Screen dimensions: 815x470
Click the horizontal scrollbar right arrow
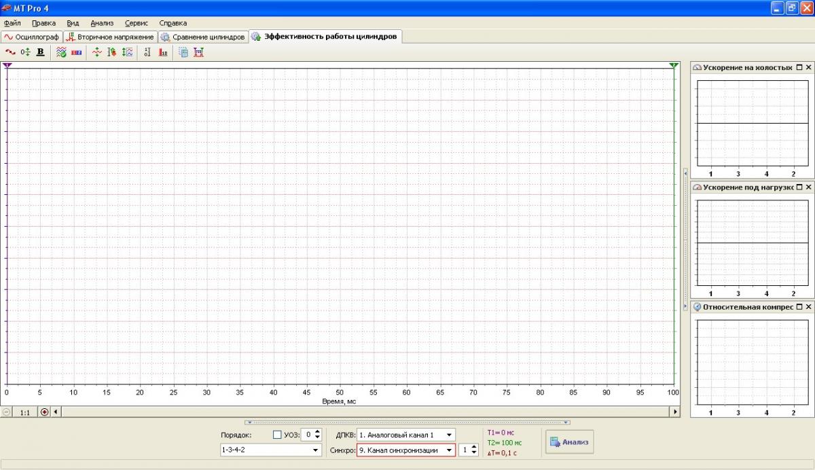(x=674, y=412)
